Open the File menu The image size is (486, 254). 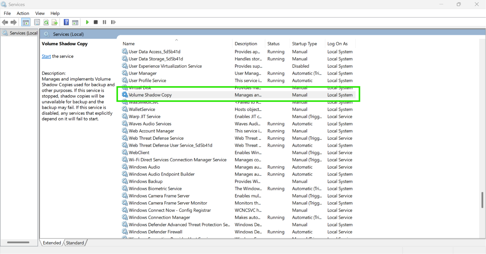7,13
